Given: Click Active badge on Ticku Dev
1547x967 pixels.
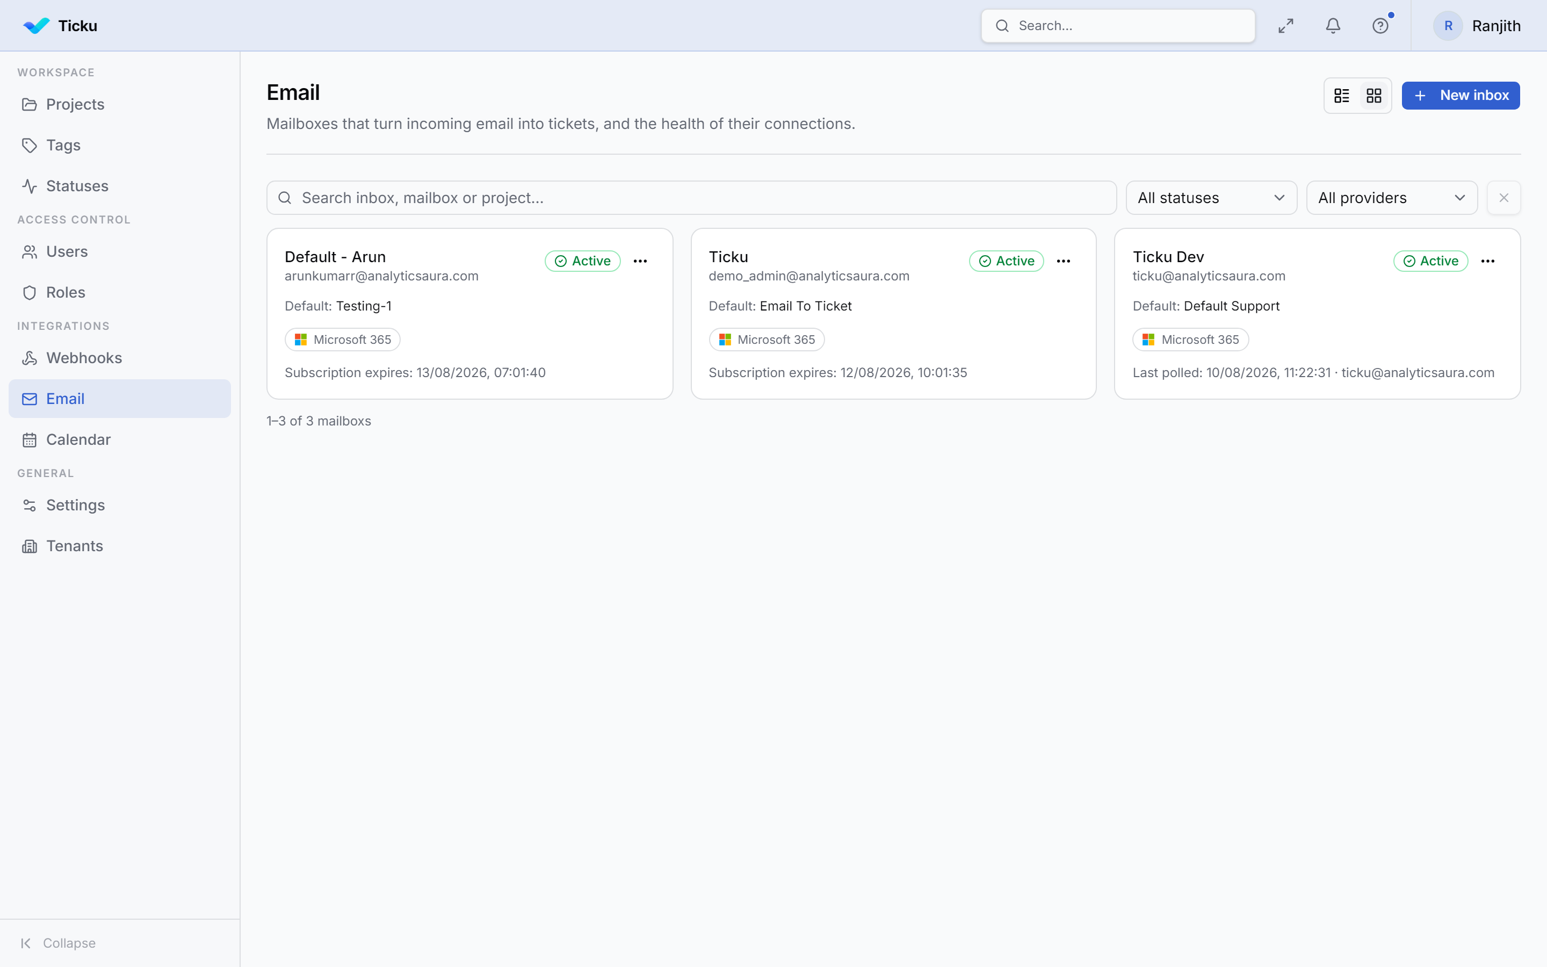Looking at the screenshot, I should click(x=1430, y=261).
